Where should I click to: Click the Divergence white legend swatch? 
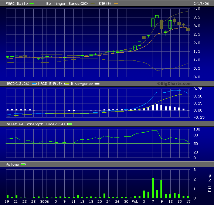click(x=97, y=84)
